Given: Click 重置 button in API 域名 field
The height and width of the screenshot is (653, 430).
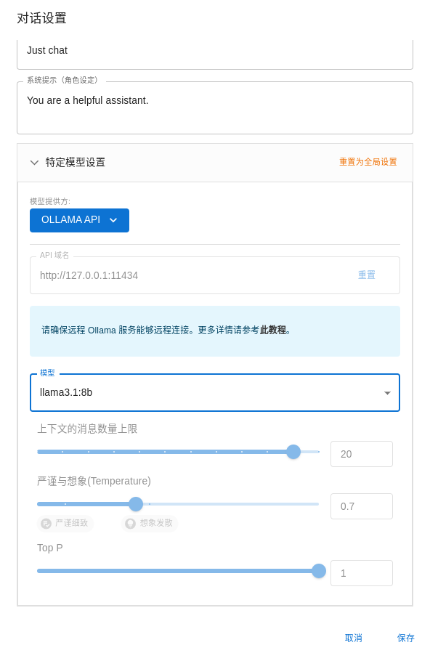Looking at the screenshot, I should (x=367, y=275).
